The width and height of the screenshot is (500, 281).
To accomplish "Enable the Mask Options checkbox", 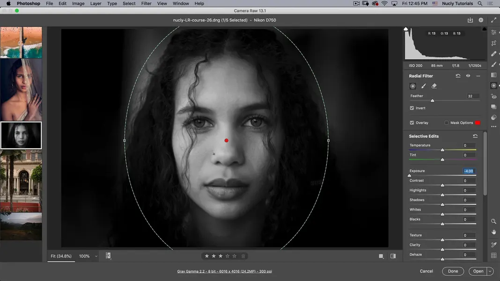I will [447, 122].
